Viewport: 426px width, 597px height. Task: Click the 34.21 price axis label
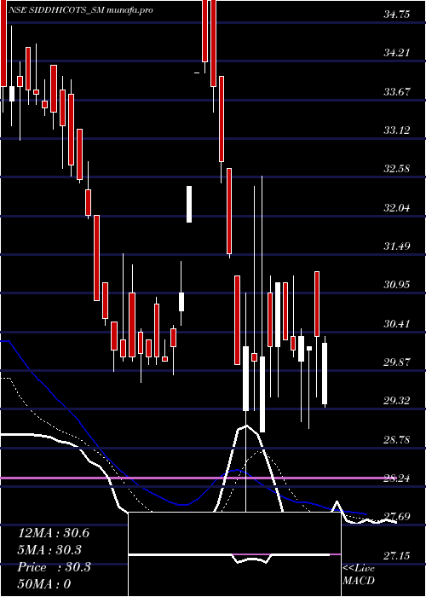(x=397, y=53)
